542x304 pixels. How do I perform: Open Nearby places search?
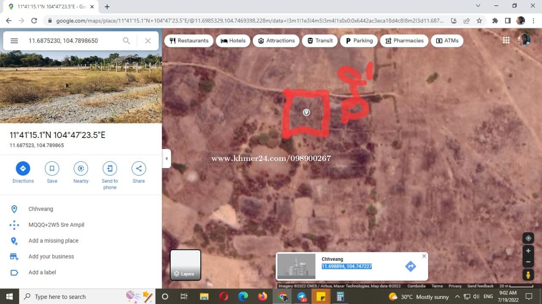[81, 169]
